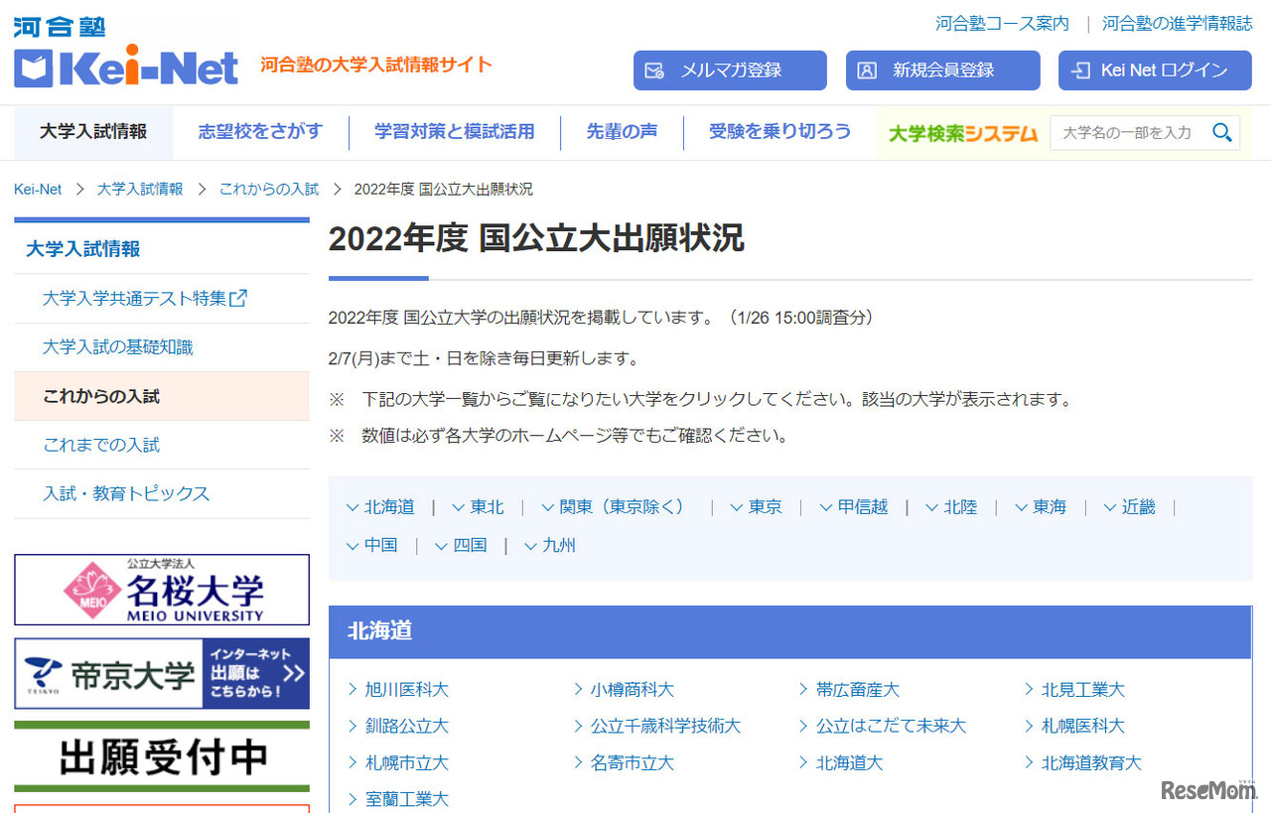Expand the 北海道 region dropdown
The height and width of the screenshot is (813, 1271).
coord(381,506)
